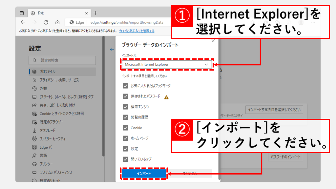Viewport: 336px width, 189px height.
Task: Click the family safety icon
Action: pyautogui.click(x=34, y=139)
